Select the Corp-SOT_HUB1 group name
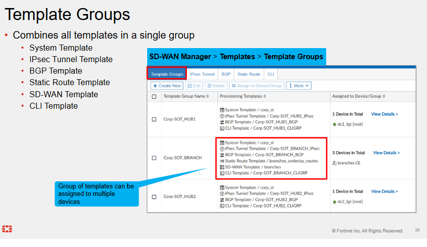This screenshot has height=247, width=427. (179, 119)
